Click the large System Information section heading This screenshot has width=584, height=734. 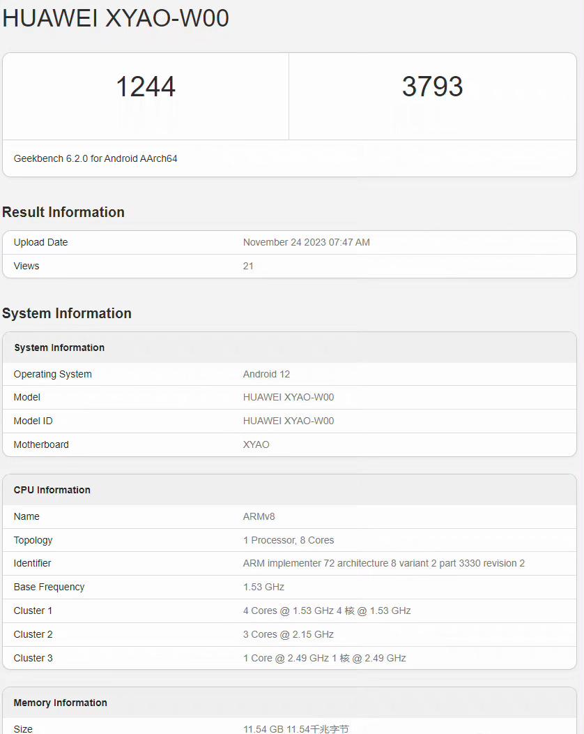67,313
